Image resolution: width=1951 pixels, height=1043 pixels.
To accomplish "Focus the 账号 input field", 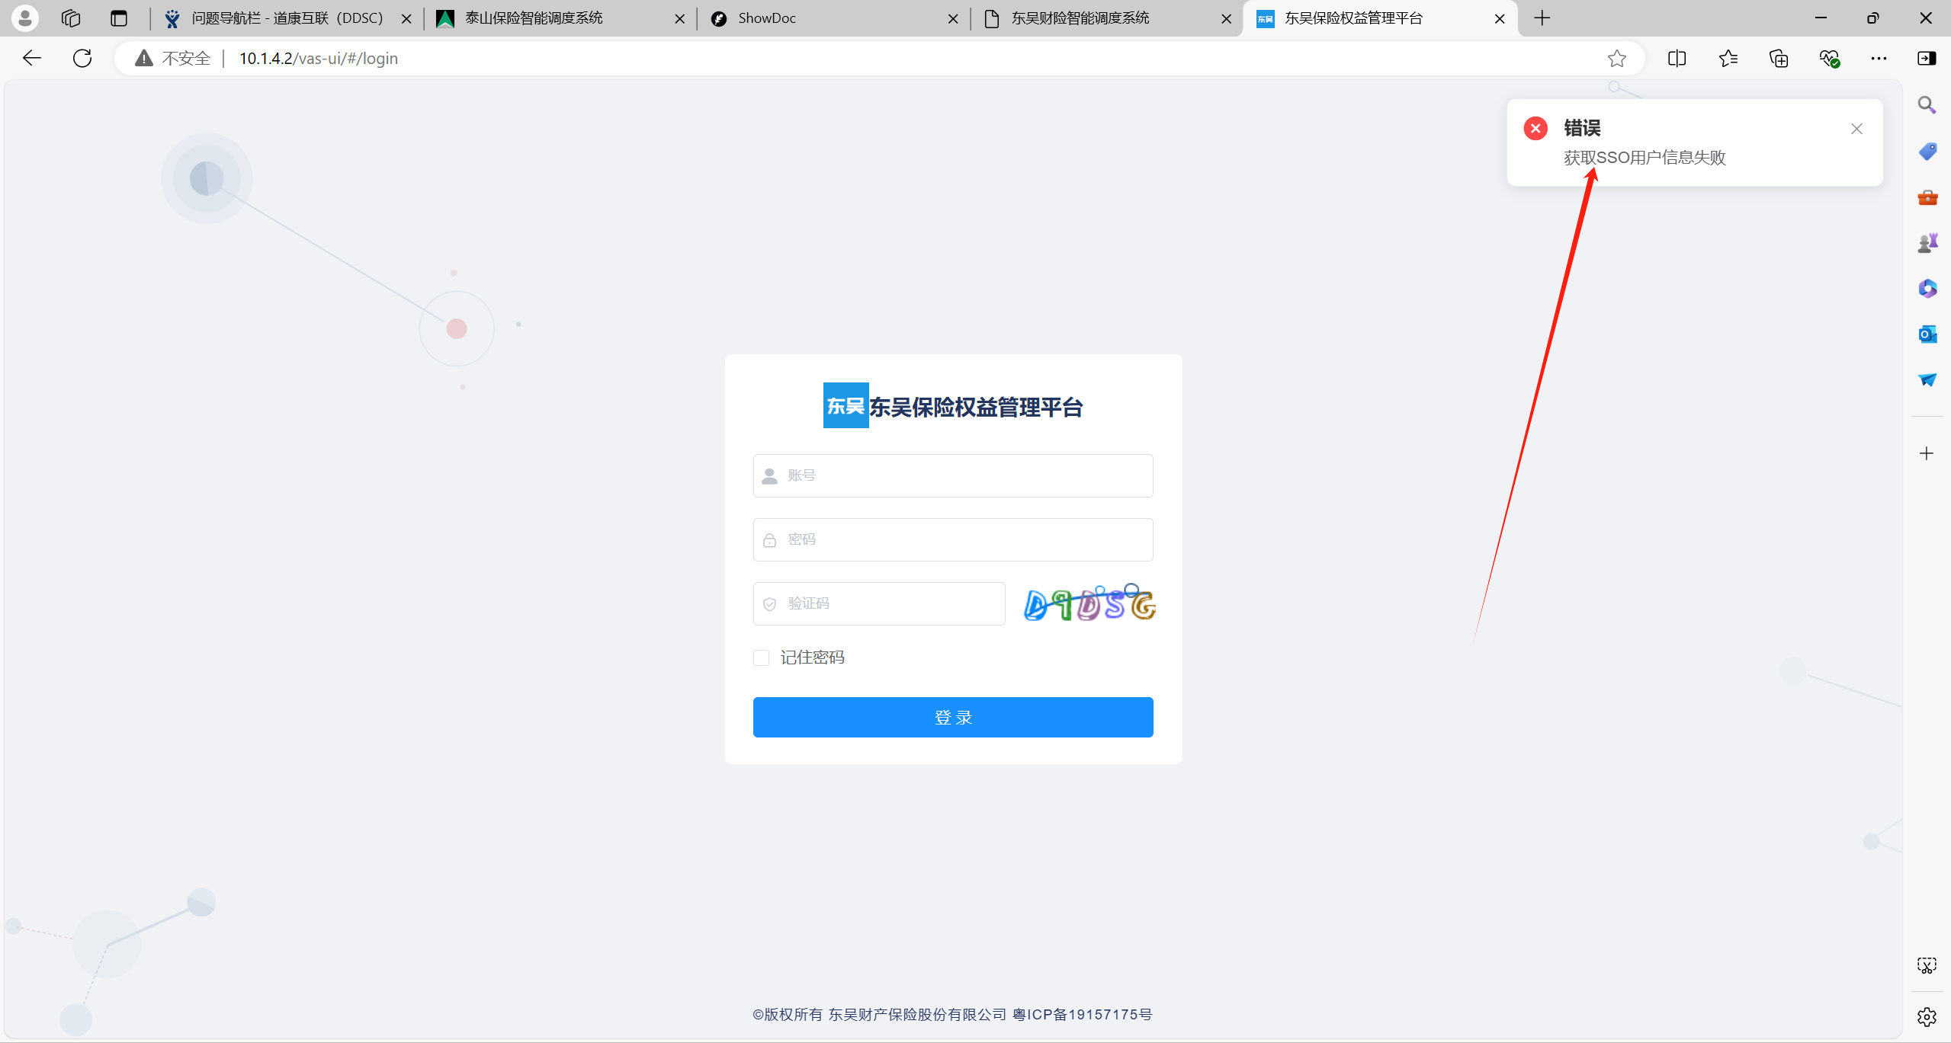I will click(x=953, y=475).
